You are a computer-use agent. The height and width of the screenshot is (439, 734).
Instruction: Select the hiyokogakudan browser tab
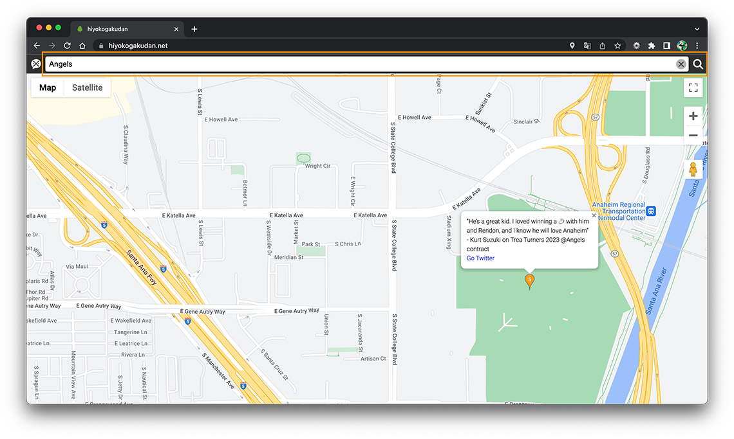[127, 29]
